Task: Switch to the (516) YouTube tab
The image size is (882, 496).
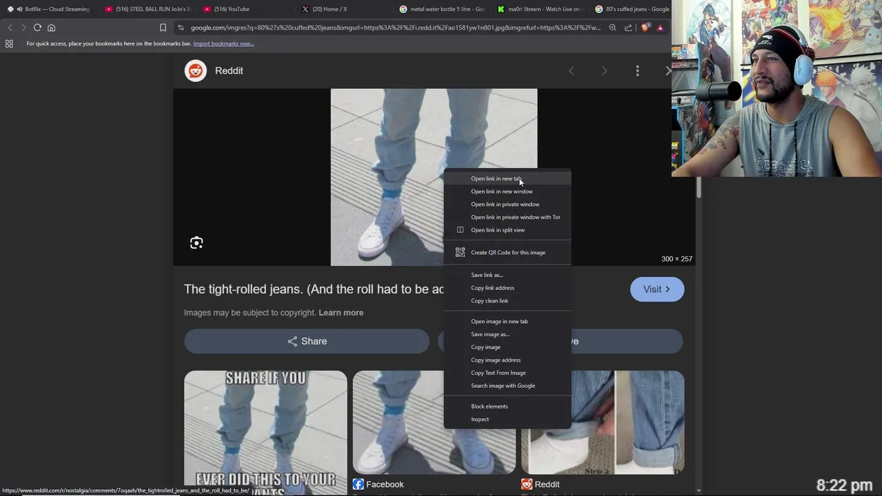Action: point(246,9)
